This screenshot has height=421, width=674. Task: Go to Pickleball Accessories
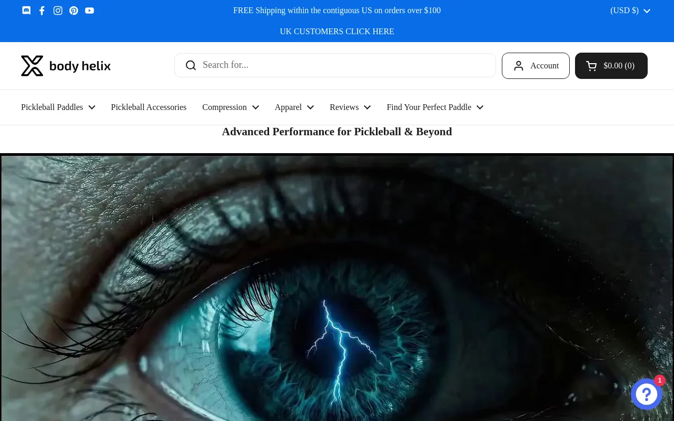coord(148,107)
